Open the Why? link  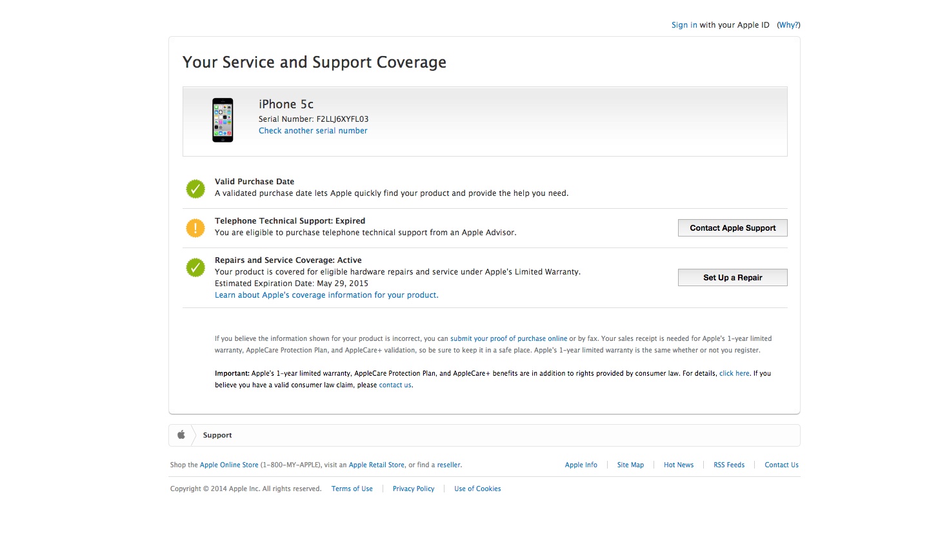pyautogui.click(x=788, y=25)
